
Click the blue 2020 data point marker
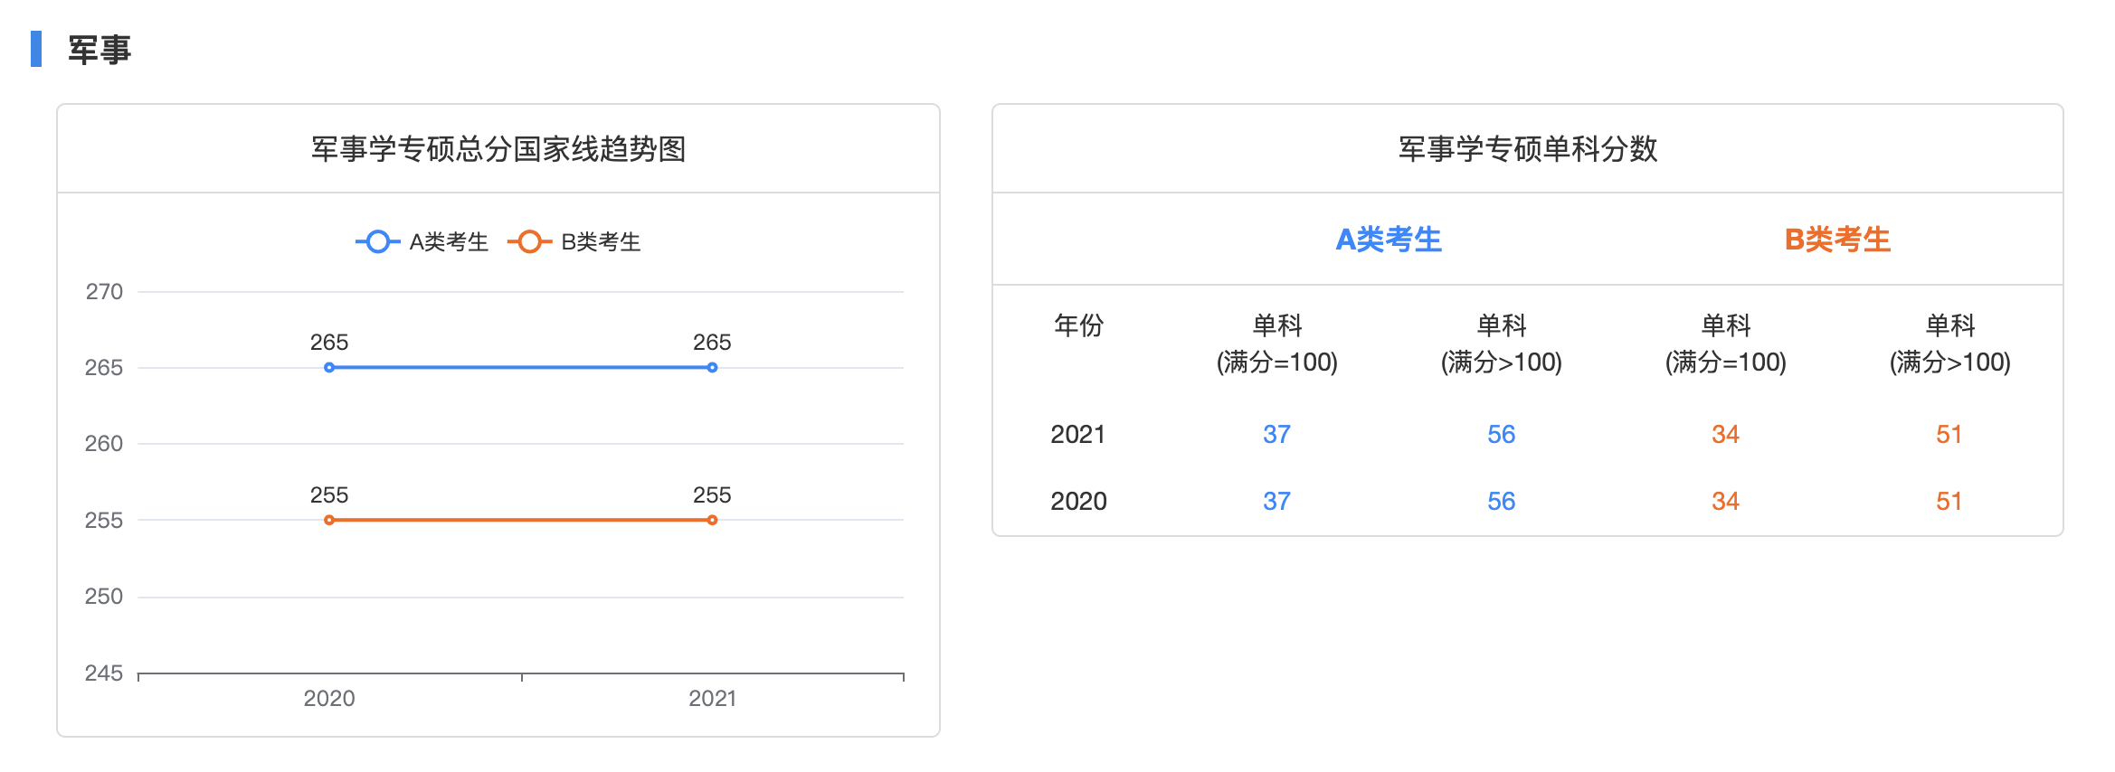click(x=329, y=368)
